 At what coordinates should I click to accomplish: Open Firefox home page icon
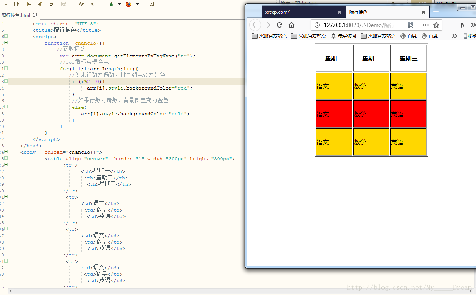[x=291, y=25]
